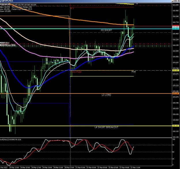Click the 27 Mar 05:00 time label
Screen dimensions: 180x169
pos(102,168)
